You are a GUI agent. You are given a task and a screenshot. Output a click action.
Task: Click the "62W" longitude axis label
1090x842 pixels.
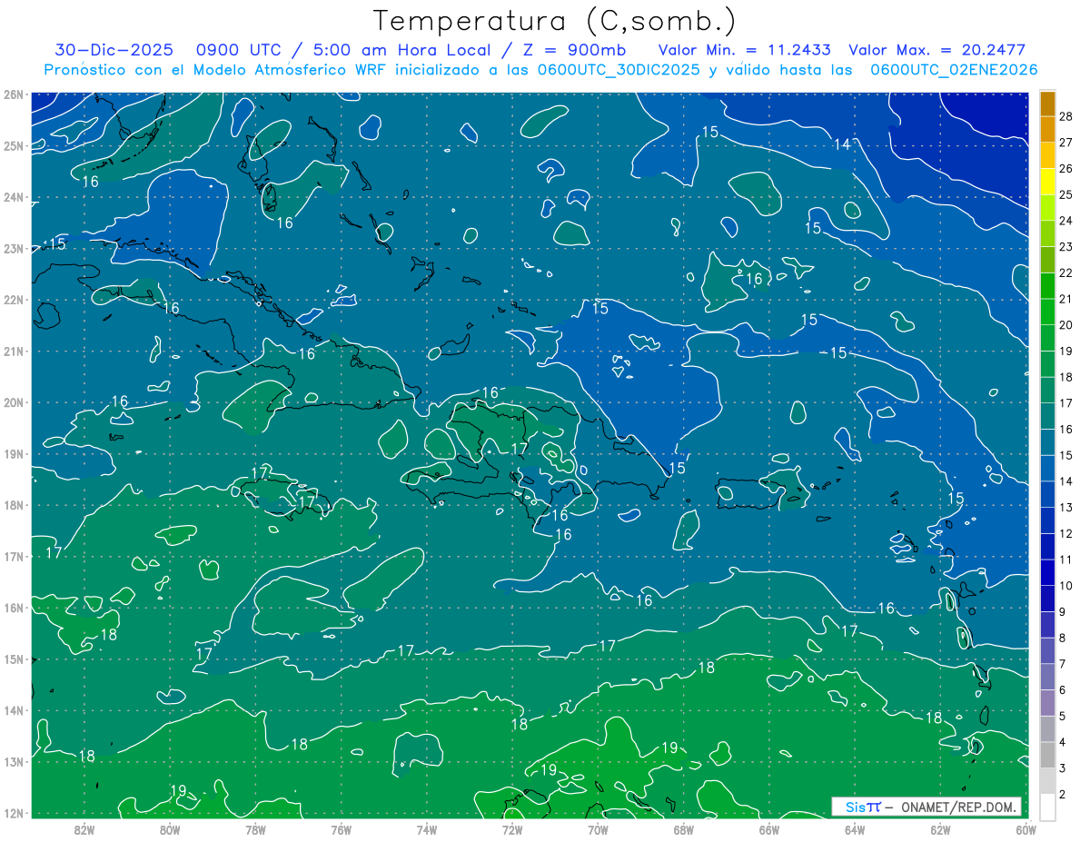point(941,829)
